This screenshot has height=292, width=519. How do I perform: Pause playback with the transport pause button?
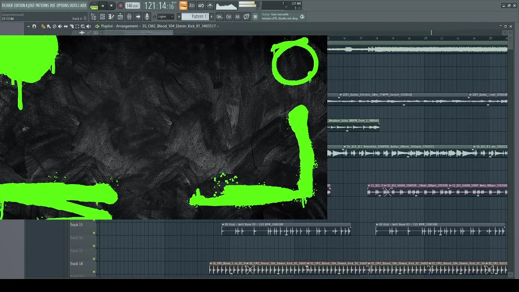point(103,6)
